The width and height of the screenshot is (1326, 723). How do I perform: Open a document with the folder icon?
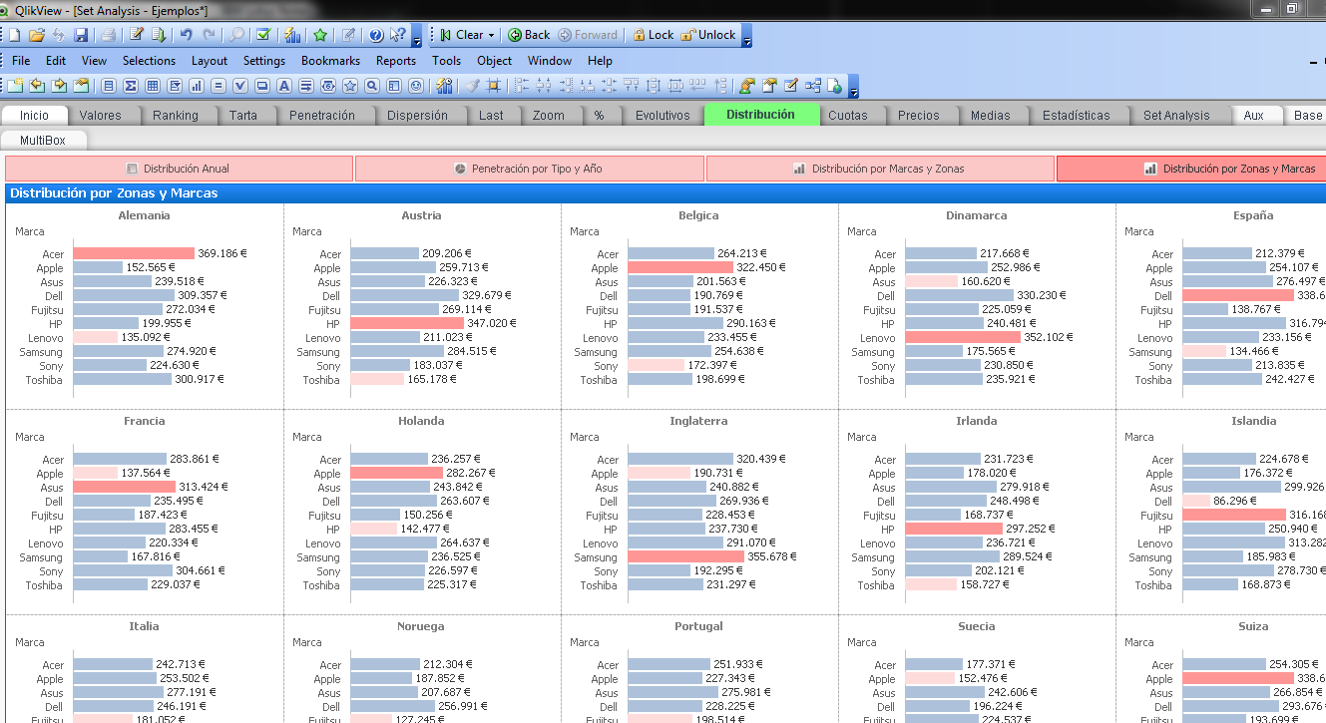[36, 35]
